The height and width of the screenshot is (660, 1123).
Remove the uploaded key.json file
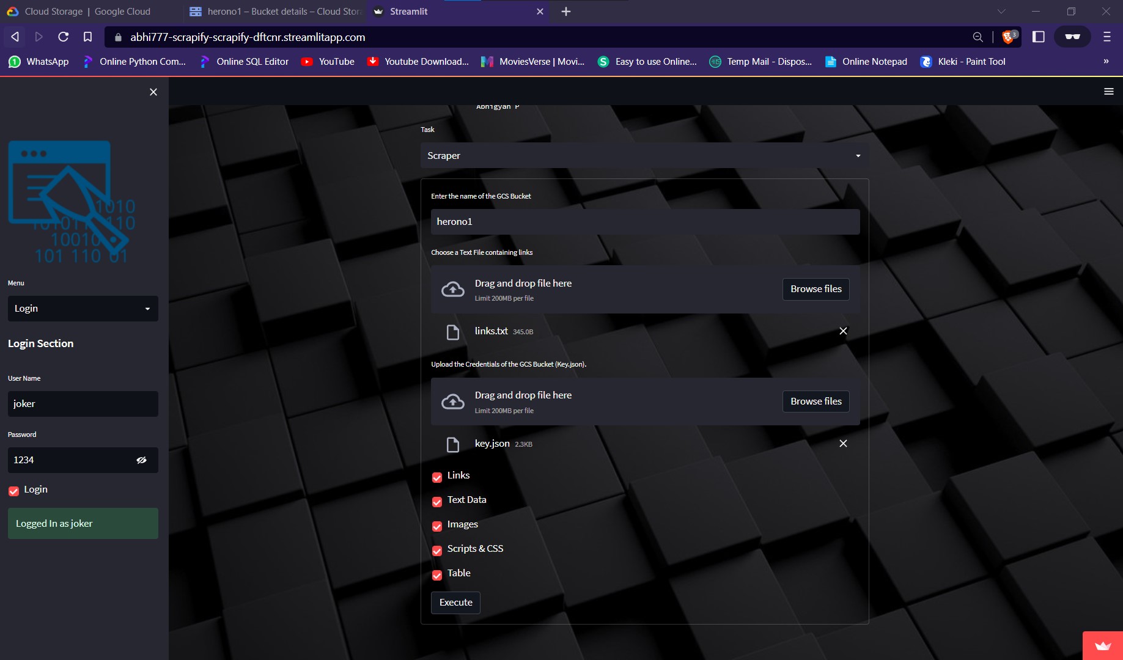pyautogui.click(x=843, y=444)
